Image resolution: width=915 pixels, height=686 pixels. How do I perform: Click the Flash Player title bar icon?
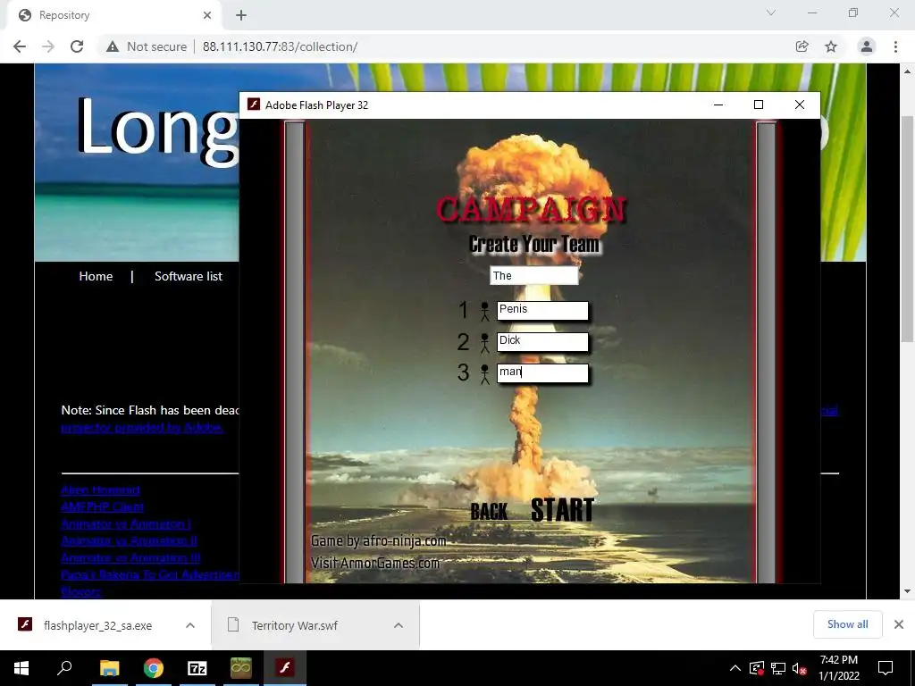point(253,105)
